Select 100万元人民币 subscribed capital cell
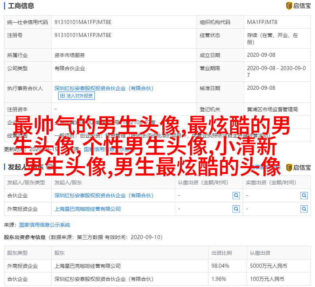The height and width of the screenshot is (287, 315). [279, 279]
